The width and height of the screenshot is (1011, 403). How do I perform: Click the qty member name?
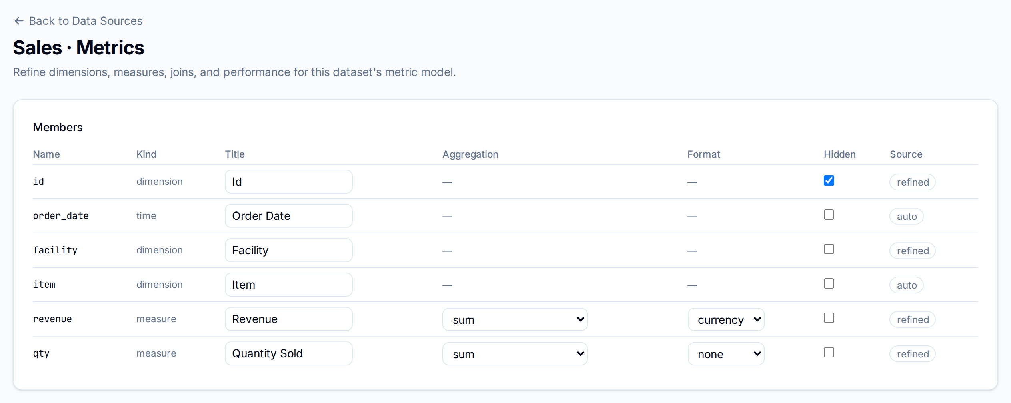41,354
